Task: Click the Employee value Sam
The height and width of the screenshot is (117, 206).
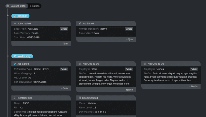Action: point(95,69)
